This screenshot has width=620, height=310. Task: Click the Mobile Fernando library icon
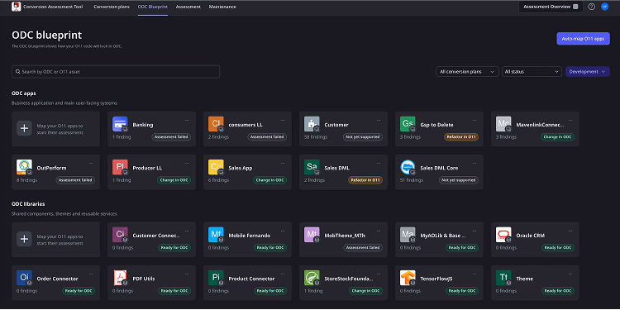pos(216,235)
